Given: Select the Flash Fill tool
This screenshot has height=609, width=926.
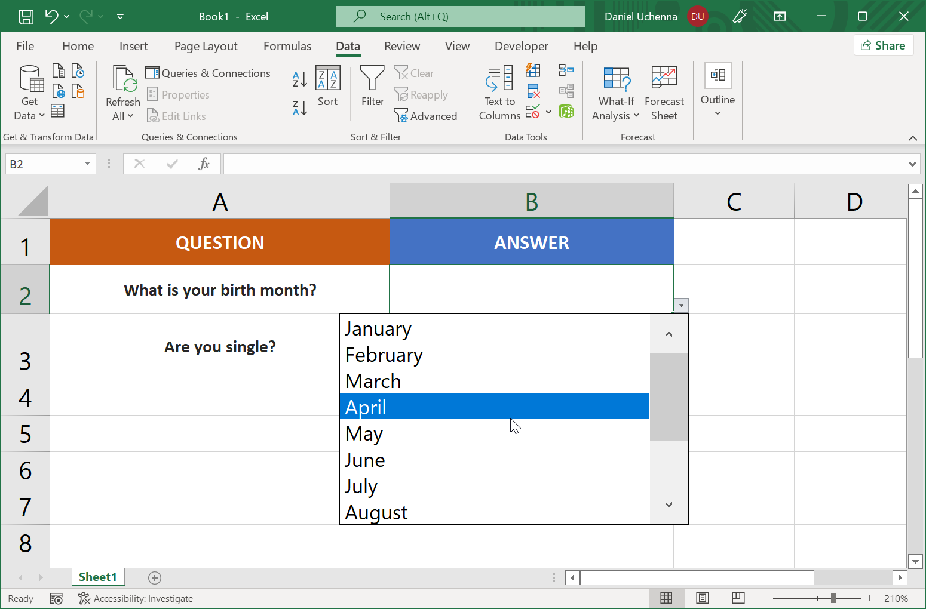Looking at the screenshot, I should 533,70.
